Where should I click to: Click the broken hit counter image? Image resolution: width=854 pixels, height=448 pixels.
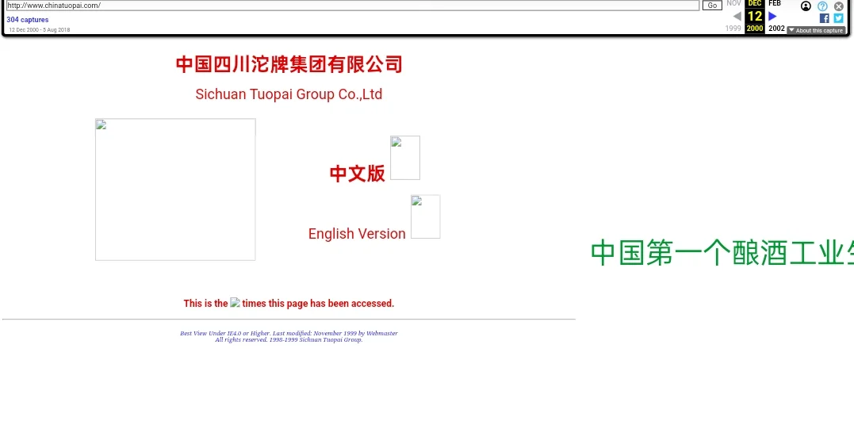235,303
